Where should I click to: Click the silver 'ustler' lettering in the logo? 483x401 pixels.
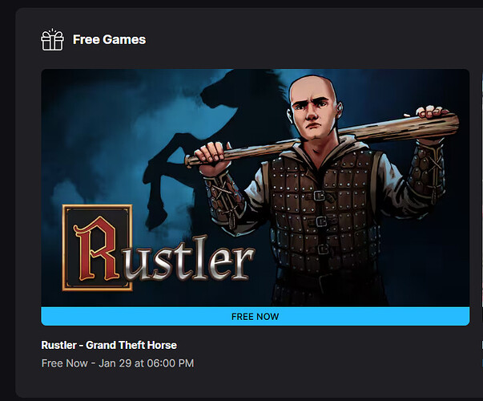click(x=191, y=257)
